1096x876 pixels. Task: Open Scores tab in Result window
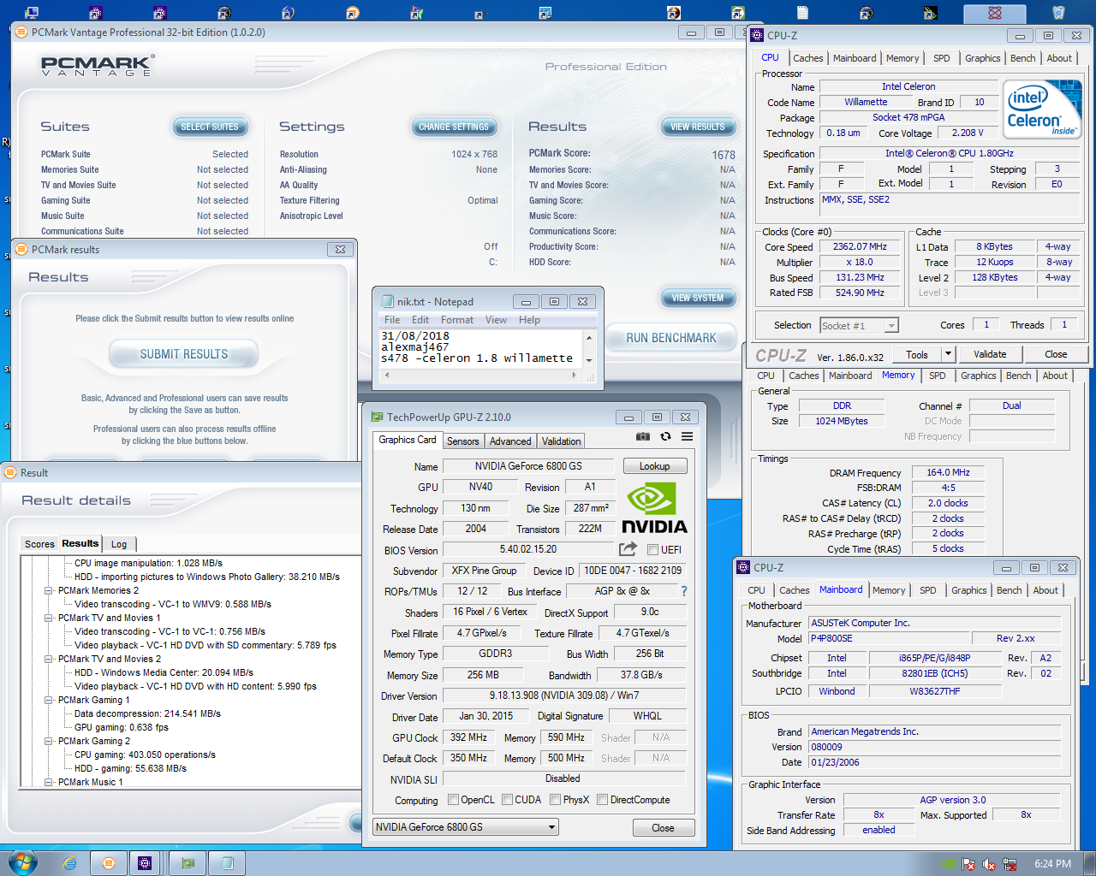[39, 544]
